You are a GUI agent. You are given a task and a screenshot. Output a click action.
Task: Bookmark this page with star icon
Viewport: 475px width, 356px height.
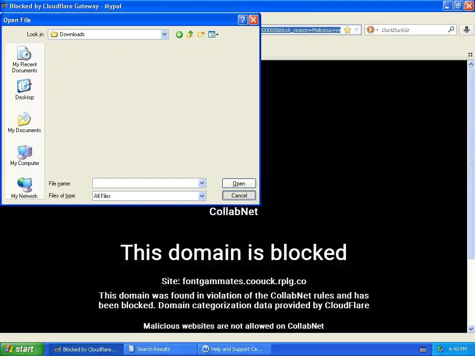click(x=347, y=30)
